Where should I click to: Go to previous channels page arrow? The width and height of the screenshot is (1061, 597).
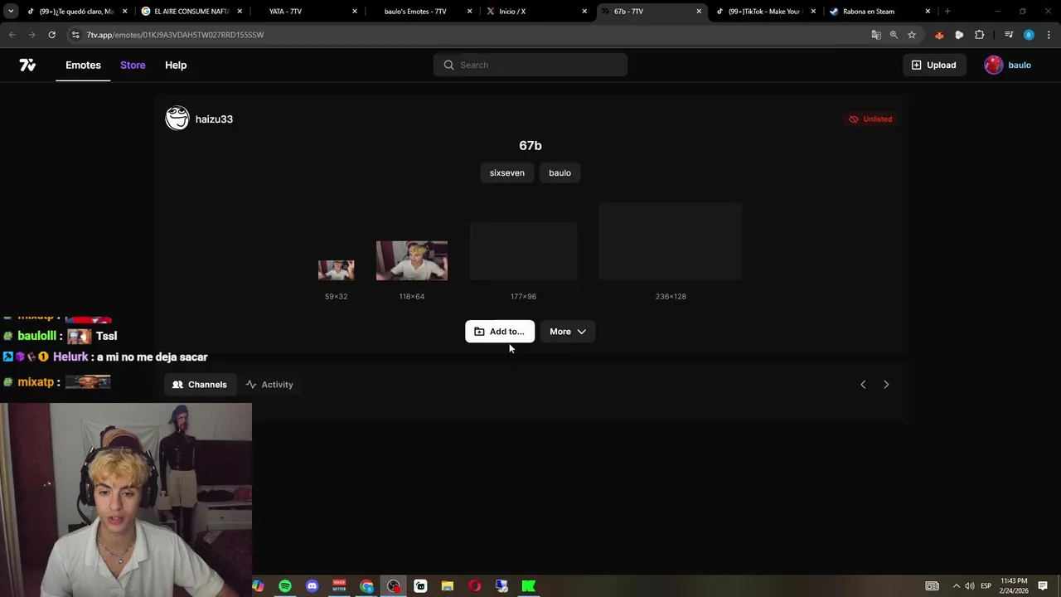click(863, 385)
